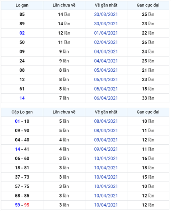Screen dimensions: 171x211
Task: Click the Gan cực đại header in the top table
Action: (148, 5)
